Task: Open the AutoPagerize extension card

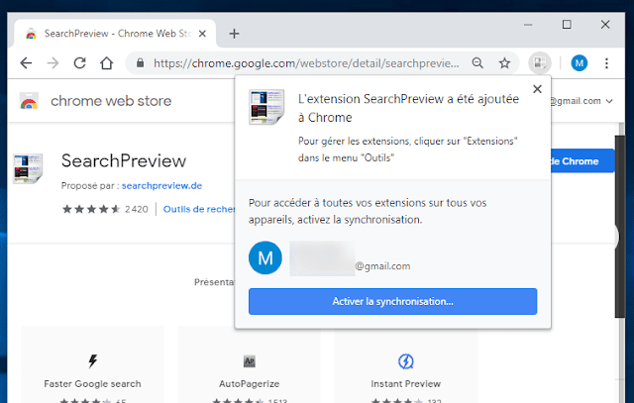Action: click(249, 364)
